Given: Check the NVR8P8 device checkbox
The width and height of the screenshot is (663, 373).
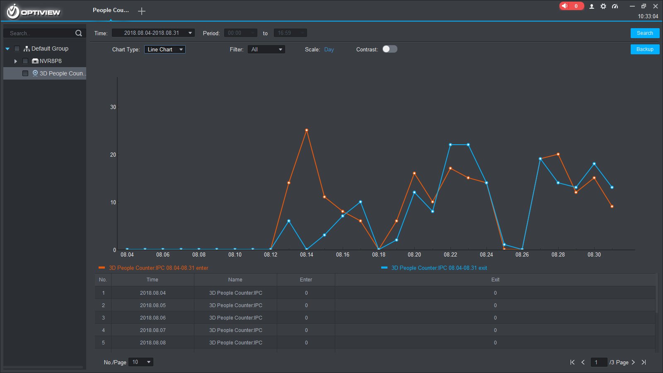Looking at the screenshot, I should [25, 61].
